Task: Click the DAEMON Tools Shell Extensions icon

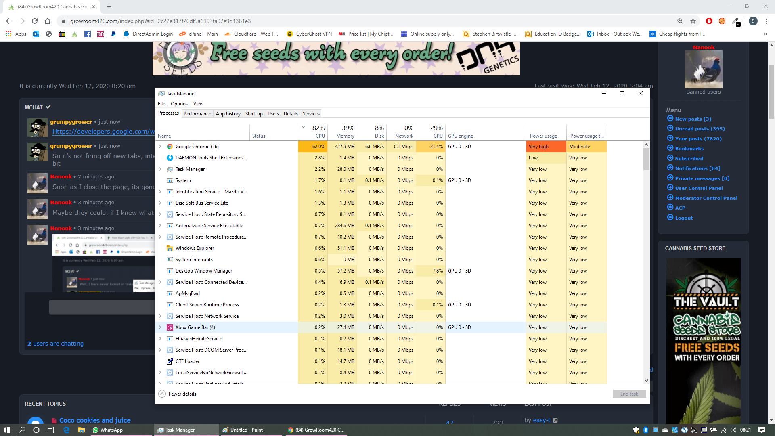Action: [x=170, y=158]
